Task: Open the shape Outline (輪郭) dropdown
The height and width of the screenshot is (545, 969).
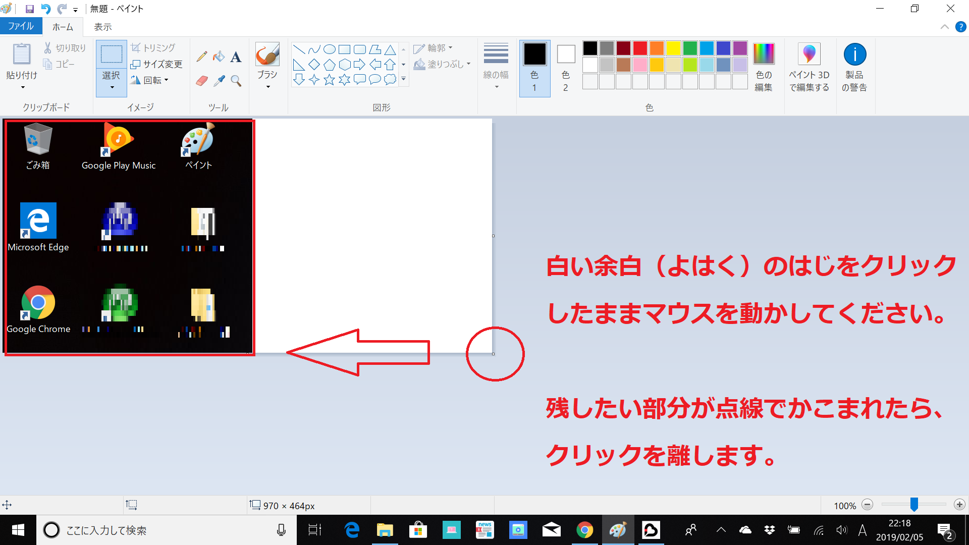Action: tap(433, 48)
